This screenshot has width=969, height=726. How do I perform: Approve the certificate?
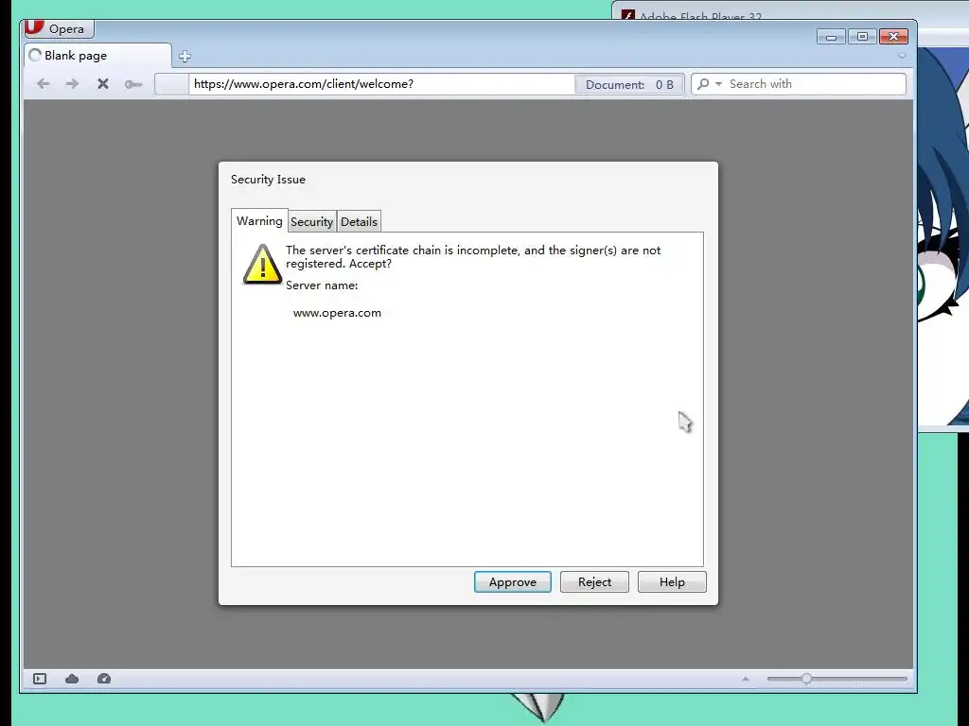tap(512, 582)
